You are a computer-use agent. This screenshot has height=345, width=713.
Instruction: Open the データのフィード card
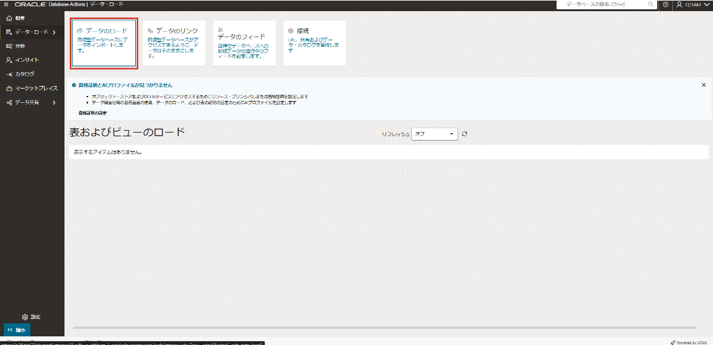pos(244,43)
